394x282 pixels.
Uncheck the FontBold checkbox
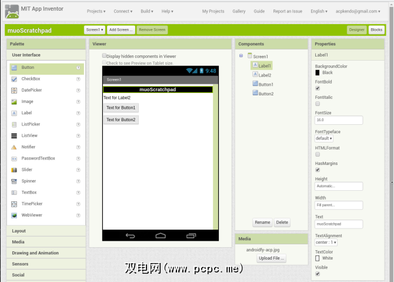pos(318,88)
